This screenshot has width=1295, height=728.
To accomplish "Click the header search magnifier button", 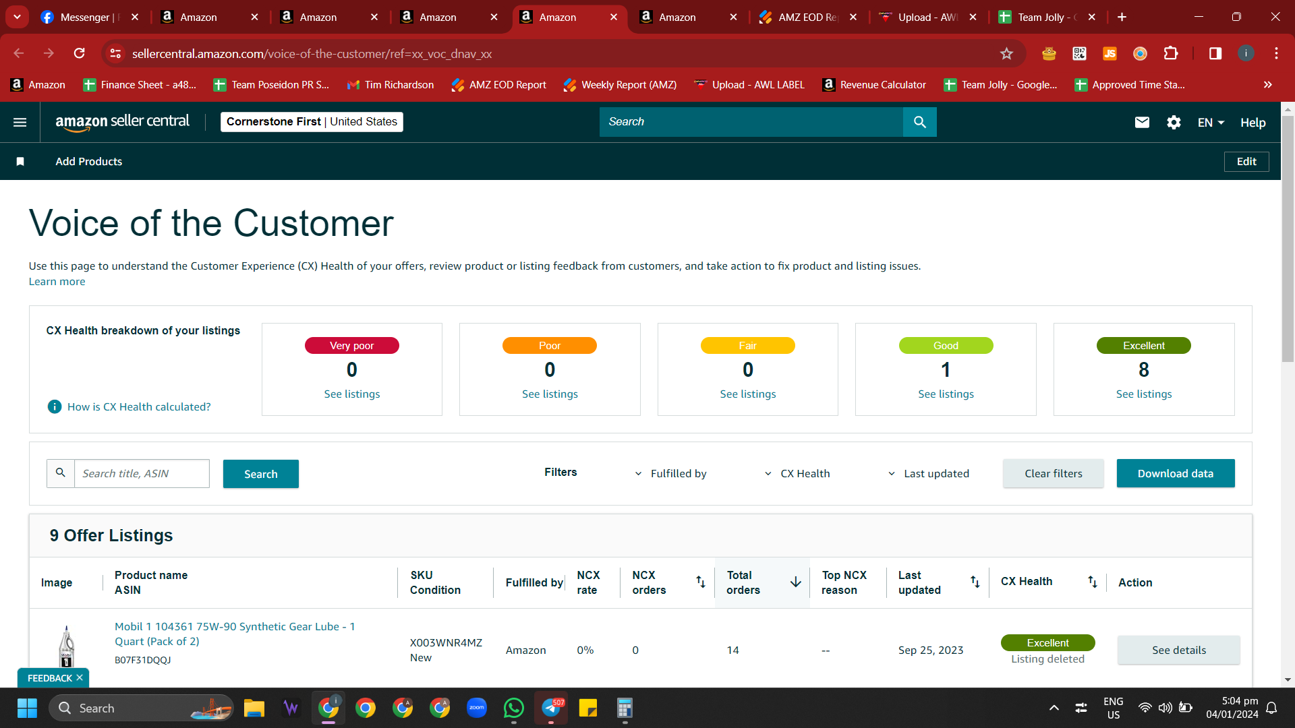I will point(919,122).
